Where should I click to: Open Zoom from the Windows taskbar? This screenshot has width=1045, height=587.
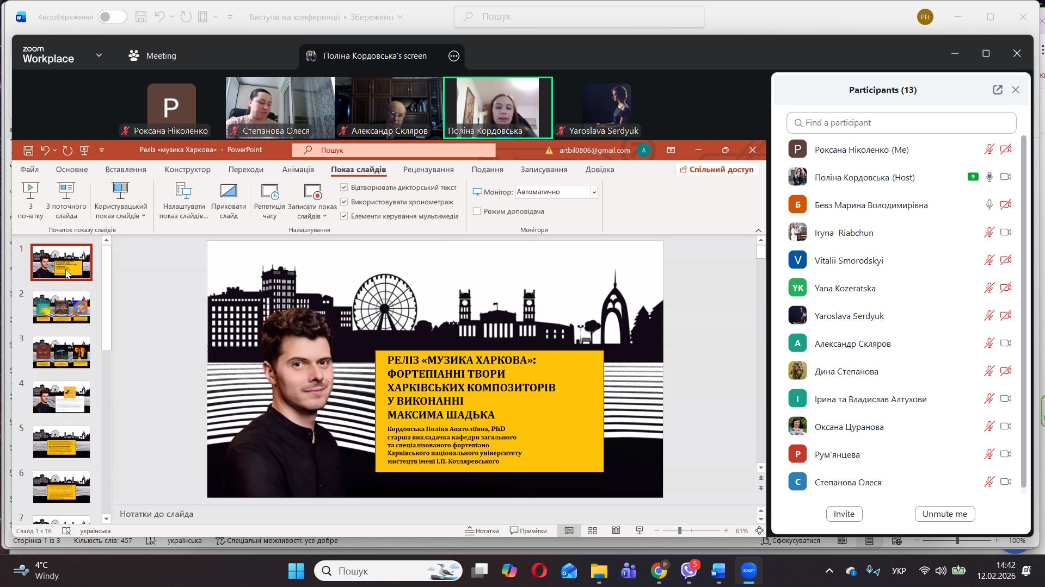click(748, 571)
